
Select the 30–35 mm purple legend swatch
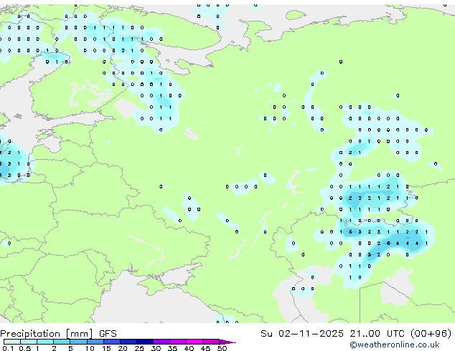pyautogui.click(x=161, y=342)
